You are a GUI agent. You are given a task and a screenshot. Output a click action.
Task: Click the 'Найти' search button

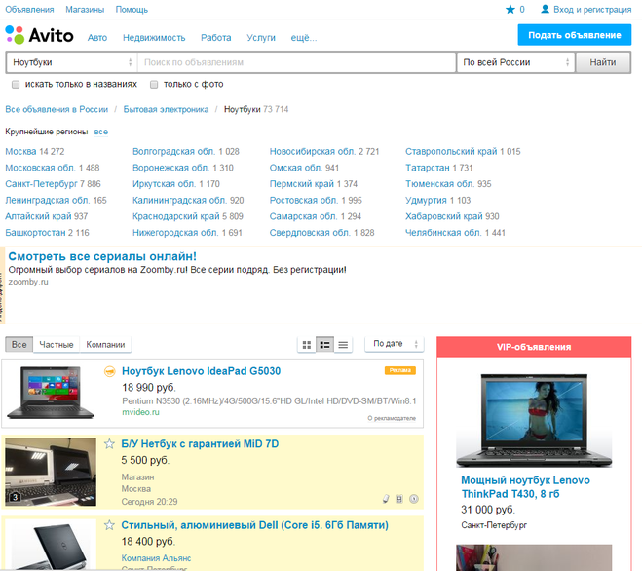pyautogui.click(x=603, y=62)
